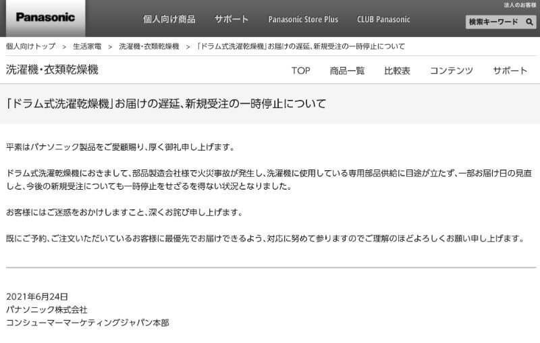Open CLUB Panasonic
This screenshot has height=343, width=540.
383,20
